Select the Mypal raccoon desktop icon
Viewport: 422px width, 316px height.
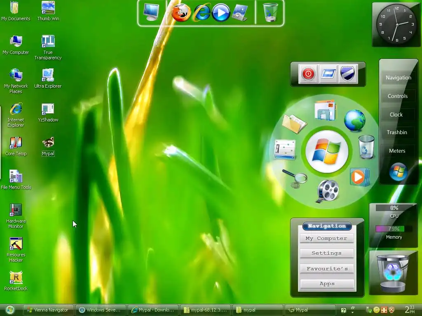48,146
